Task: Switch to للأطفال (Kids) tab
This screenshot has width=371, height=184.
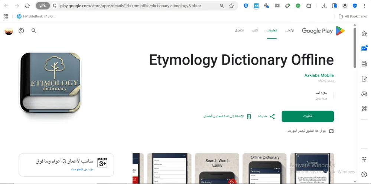Action: (x=239, y=31)
